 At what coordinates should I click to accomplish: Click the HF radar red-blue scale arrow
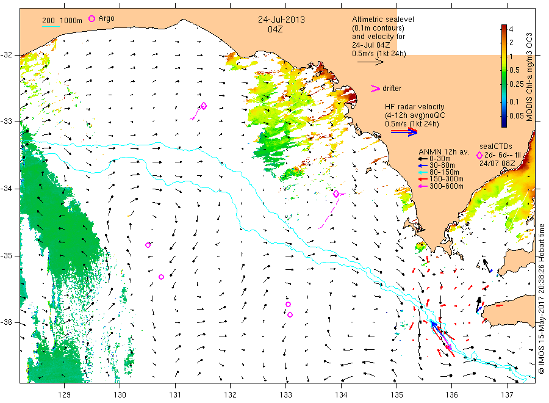[404, 132]
